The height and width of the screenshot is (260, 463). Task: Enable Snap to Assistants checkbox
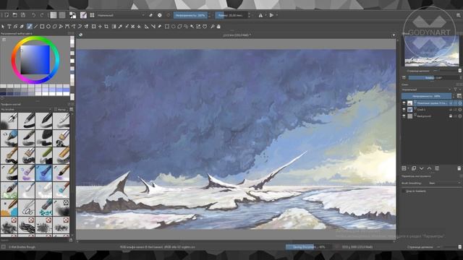pos(404,191)
